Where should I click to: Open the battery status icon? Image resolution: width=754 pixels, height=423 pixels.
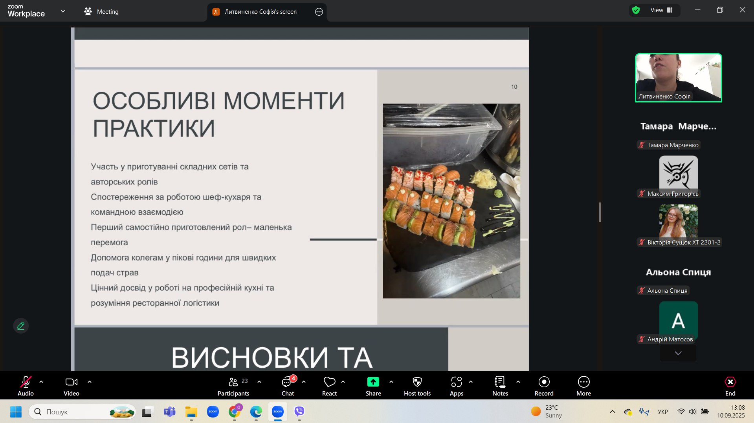click(x=705, y=412)
